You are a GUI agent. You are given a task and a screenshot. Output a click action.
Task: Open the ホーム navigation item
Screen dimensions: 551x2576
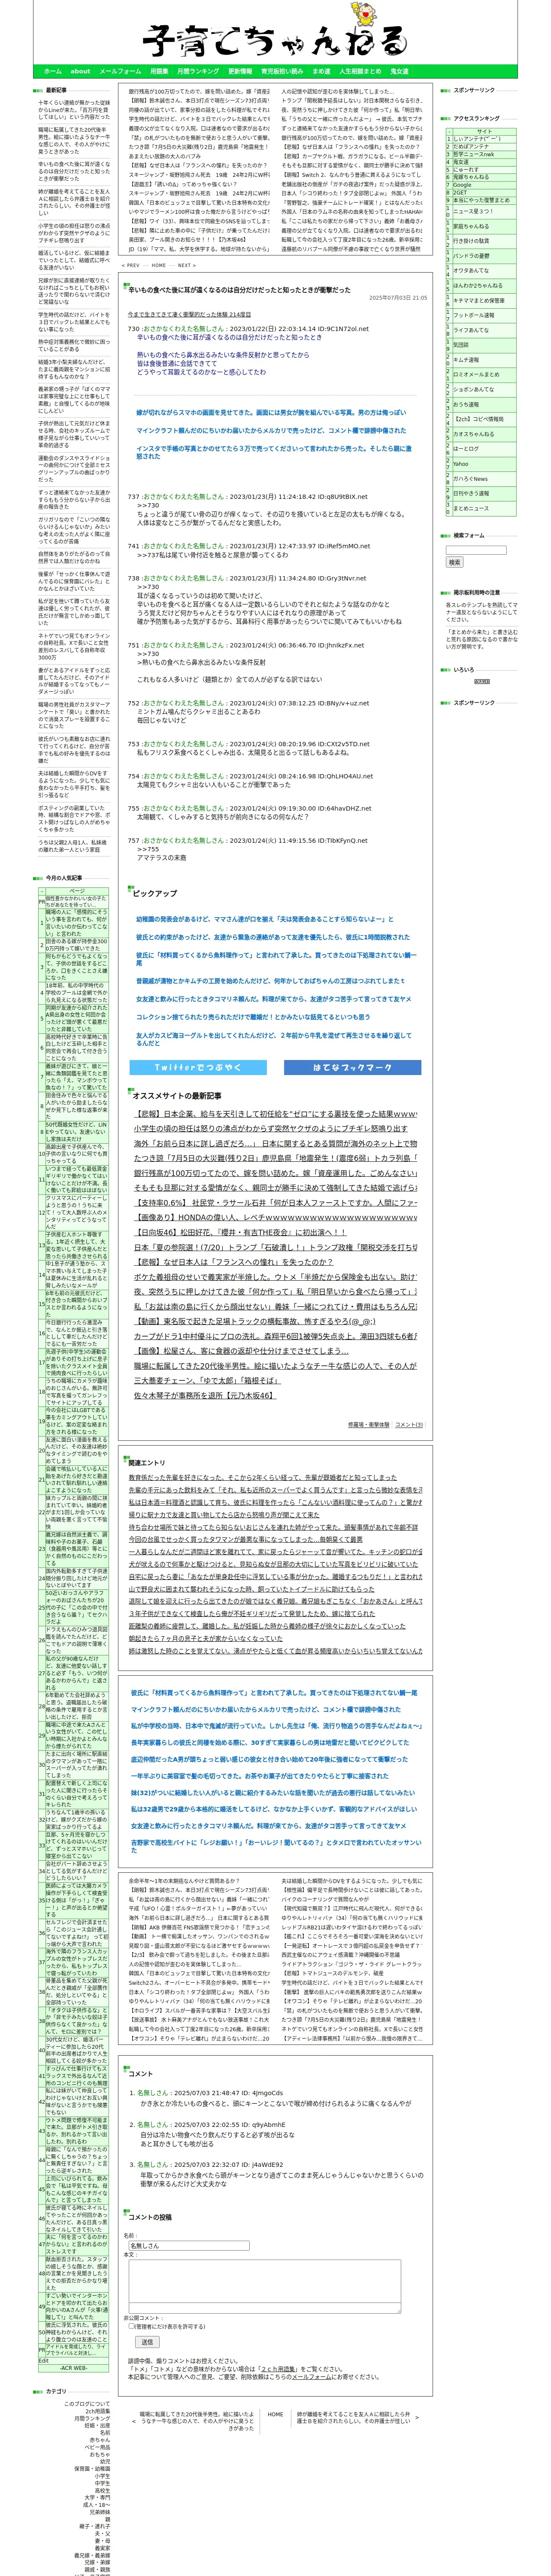coord(53,71)
